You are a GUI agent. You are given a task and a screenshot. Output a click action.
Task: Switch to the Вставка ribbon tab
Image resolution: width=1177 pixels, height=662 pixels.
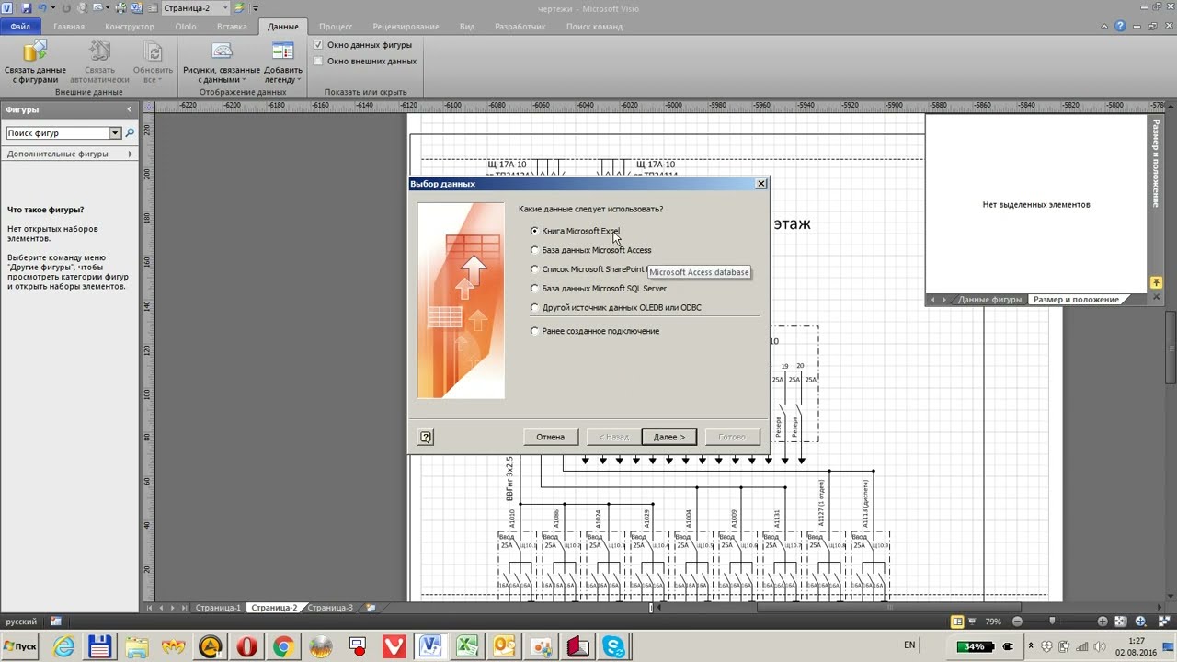pyautogui.click(x=232, y=27)
